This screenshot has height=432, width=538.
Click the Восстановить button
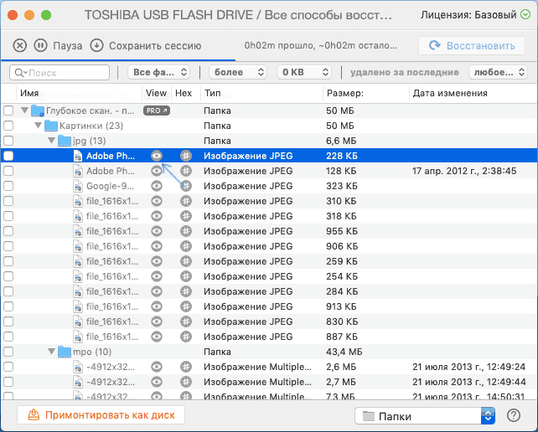[471, 46]
